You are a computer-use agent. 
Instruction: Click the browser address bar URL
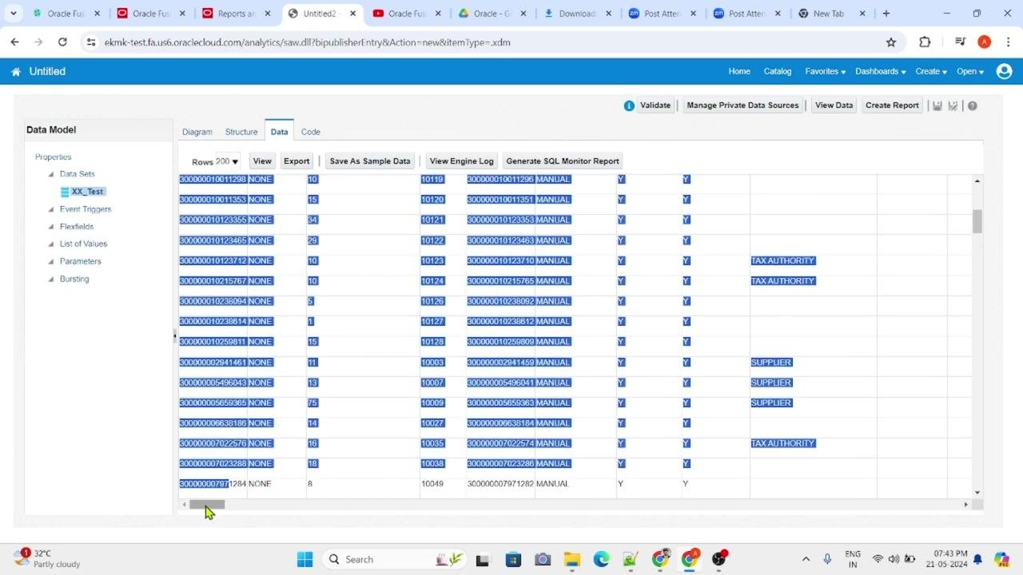pyautogui.click(x=308, y=42)
